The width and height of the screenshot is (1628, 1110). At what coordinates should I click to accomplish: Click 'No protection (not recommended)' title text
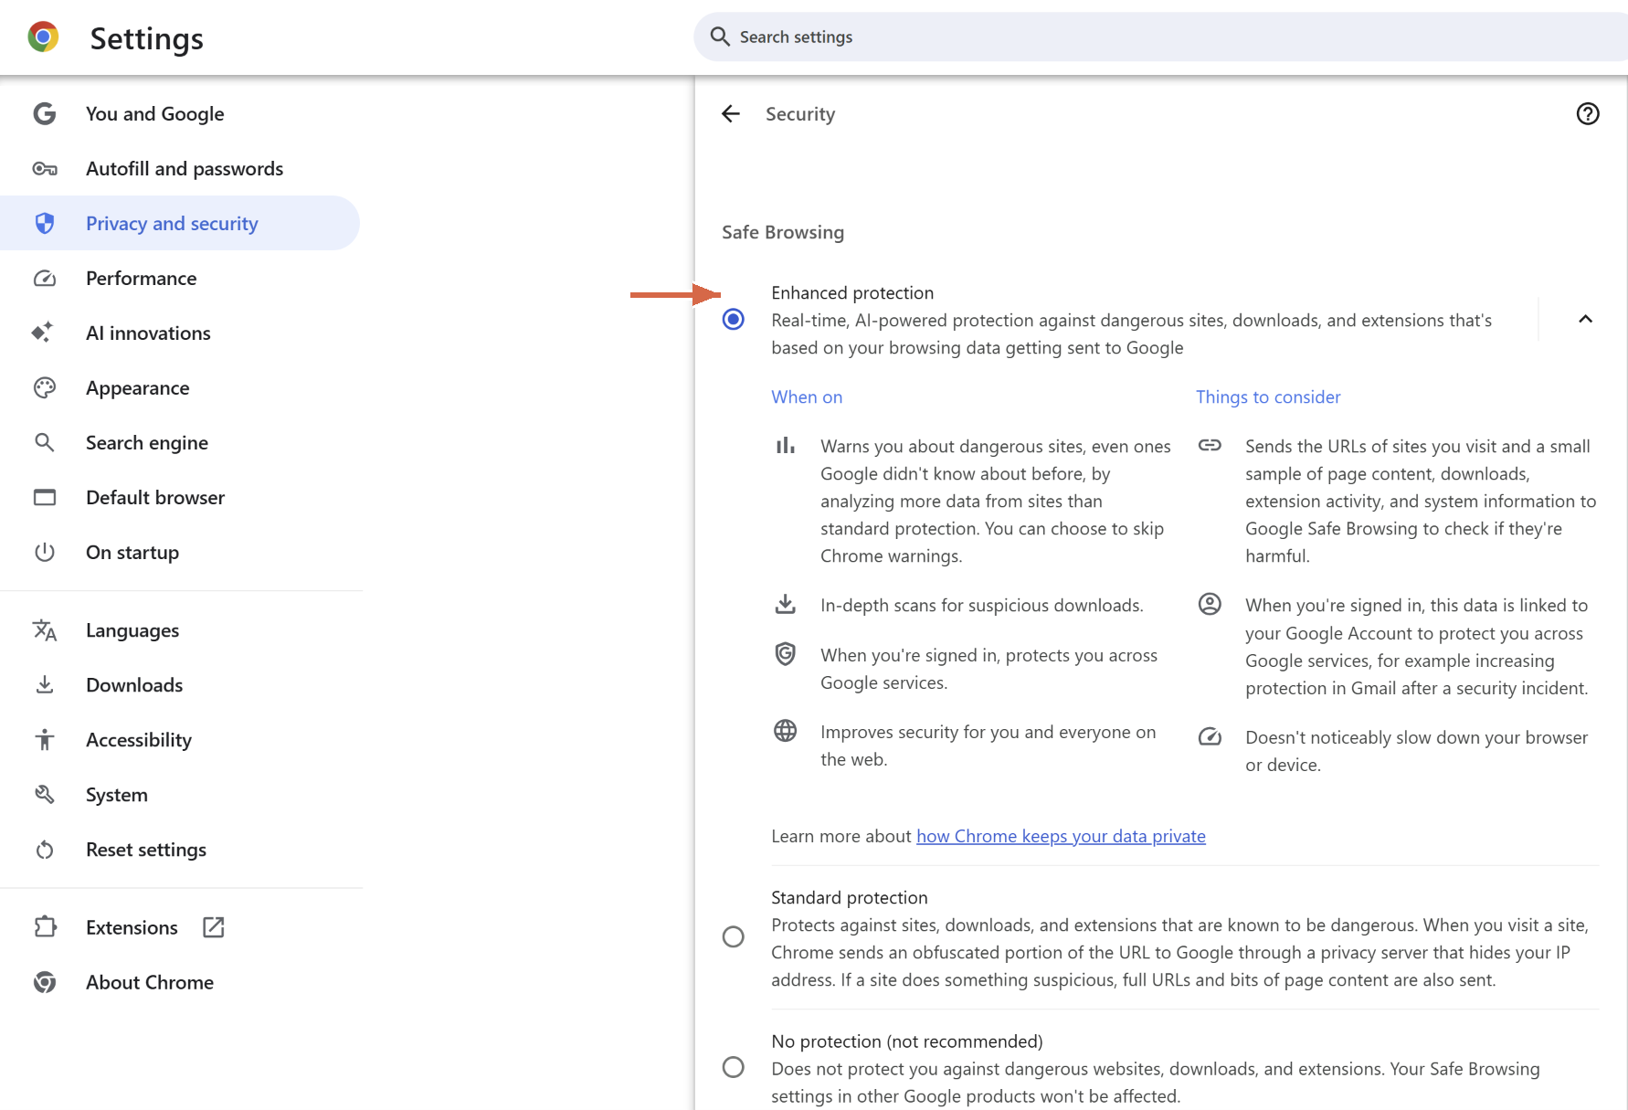(x=907, y=1041)
